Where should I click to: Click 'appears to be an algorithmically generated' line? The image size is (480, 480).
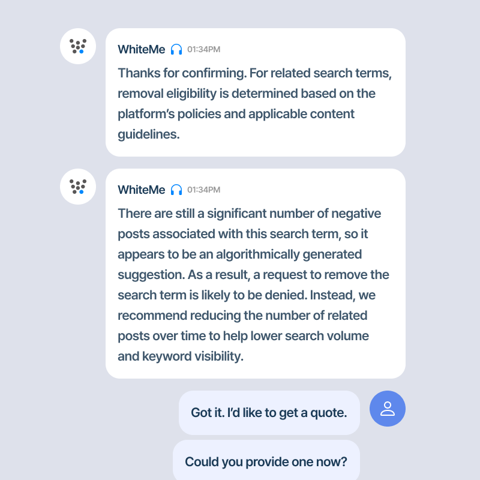239,254
